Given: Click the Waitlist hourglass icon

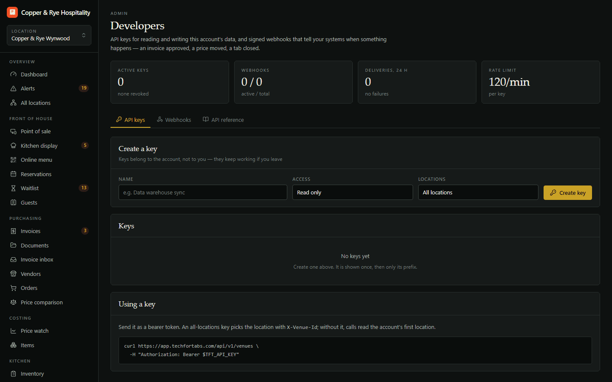Looking at the screenshot, I should (x=13, y=188).
